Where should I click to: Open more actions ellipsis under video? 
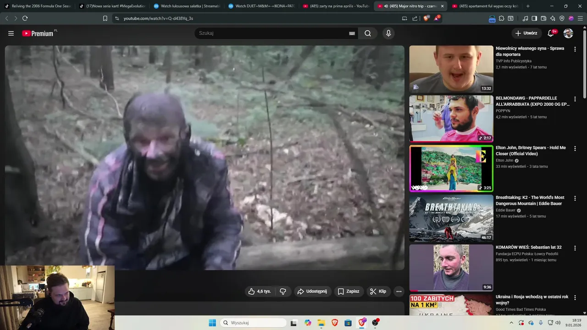pos(399,291)
